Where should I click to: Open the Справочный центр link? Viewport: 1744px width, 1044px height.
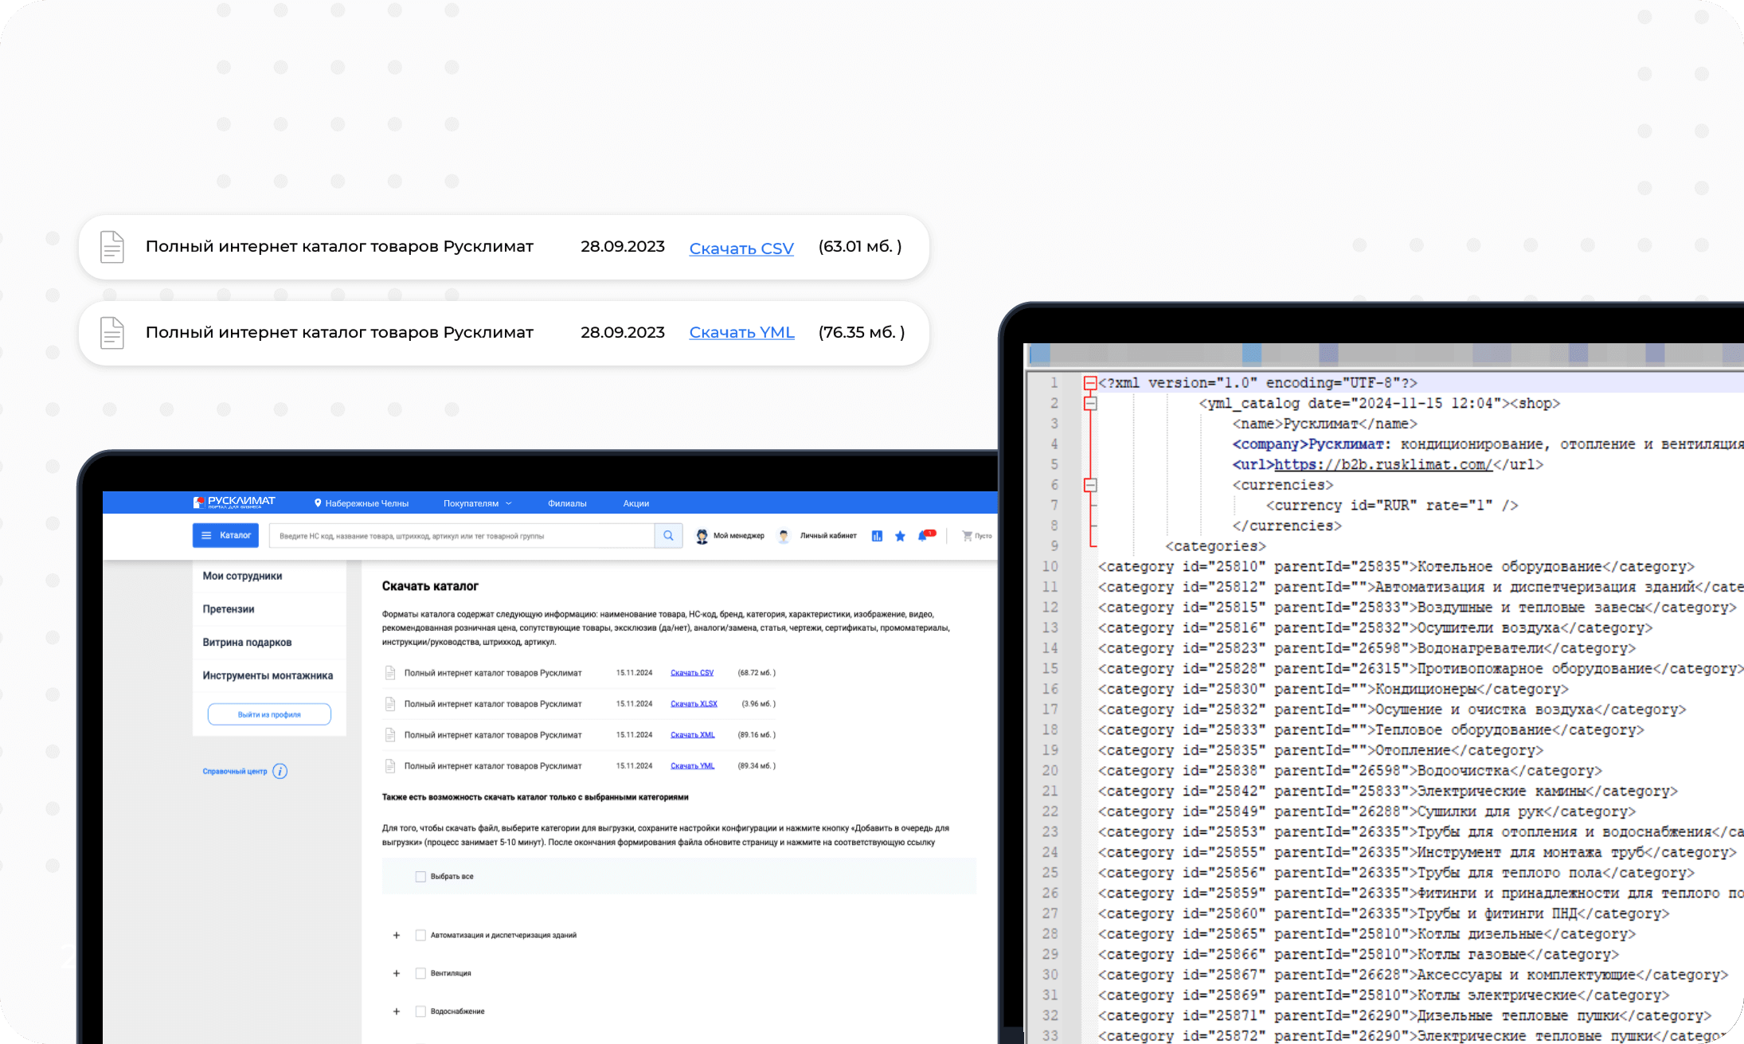click(x=235, y=771)
